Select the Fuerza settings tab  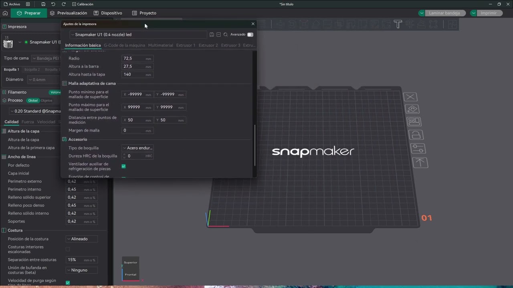[x=28, y=122]
